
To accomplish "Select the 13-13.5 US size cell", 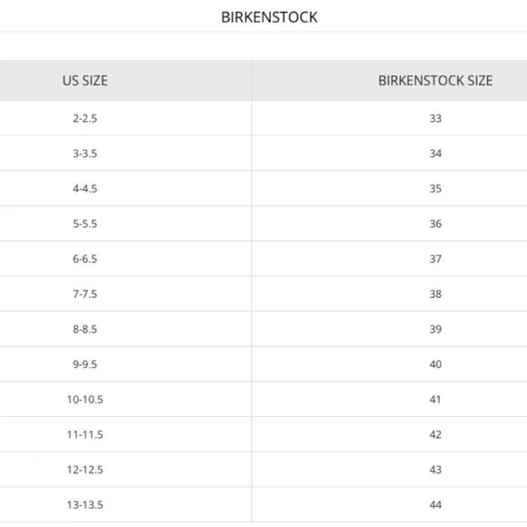I will tap(85, 504).
